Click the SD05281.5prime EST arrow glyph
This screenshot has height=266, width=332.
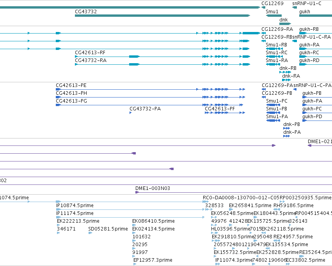90,233
